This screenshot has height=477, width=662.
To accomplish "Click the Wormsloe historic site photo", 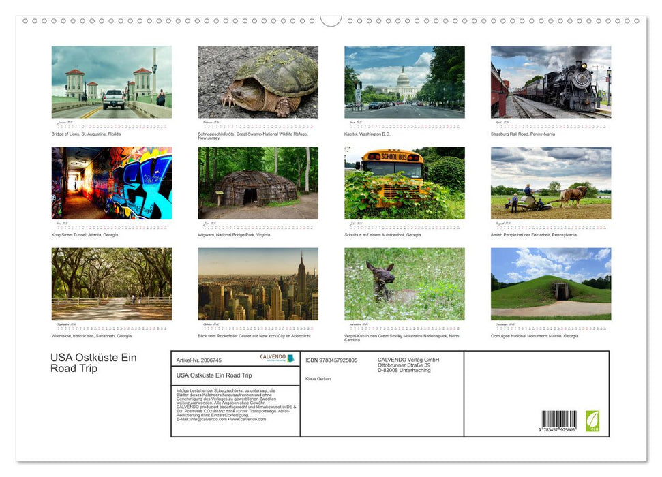I will coord(110,283).
